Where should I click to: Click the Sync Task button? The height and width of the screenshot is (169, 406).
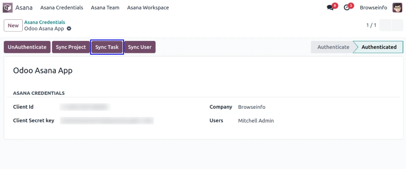(107, 47)
